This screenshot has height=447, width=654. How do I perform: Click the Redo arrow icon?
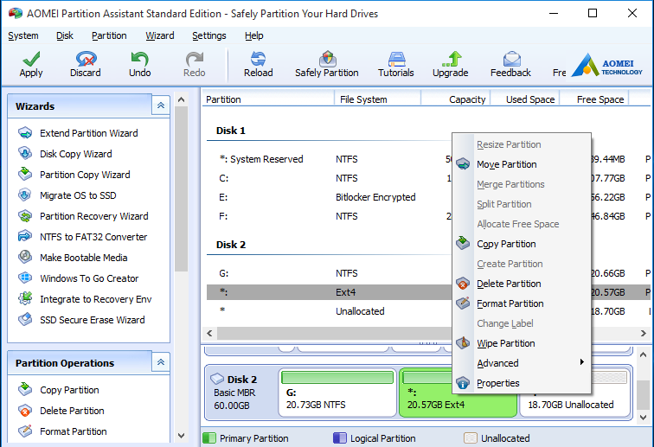pos(195,59)
